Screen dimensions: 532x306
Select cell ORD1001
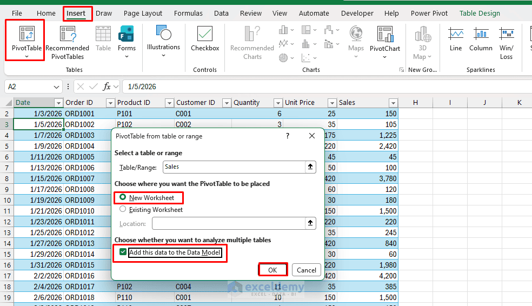pyautogui.click(x=89, y=114)
